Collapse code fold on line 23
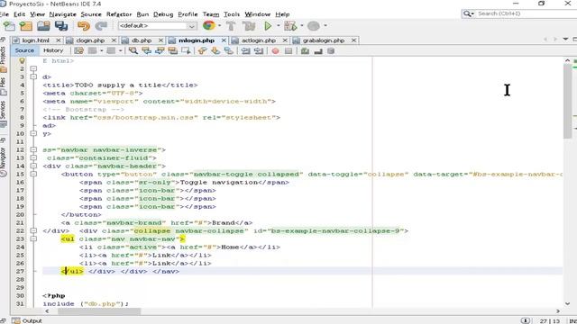Image resolution: width=577 pixels, height=324 pixels. pos(33,238)
